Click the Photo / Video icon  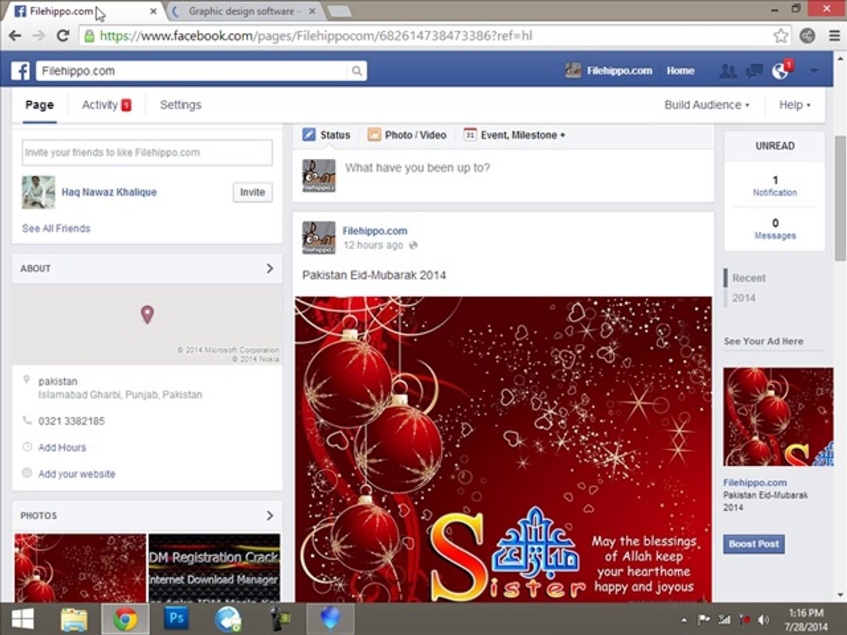pos(374,135)
